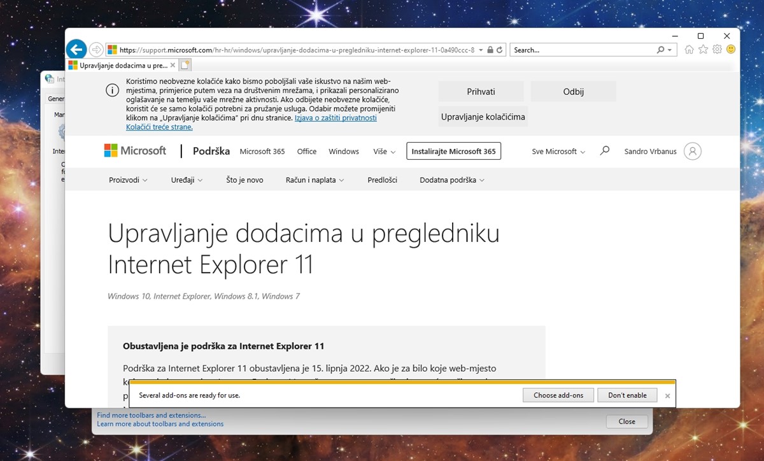Click Instalirajte Microsoft 365 button
764x461 pixels.
pos(453,152)
